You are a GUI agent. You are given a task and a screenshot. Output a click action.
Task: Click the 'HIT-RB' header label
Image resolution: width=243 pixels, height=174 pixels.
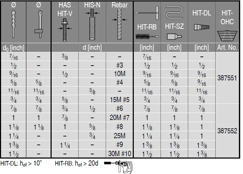tap(147, 27)
